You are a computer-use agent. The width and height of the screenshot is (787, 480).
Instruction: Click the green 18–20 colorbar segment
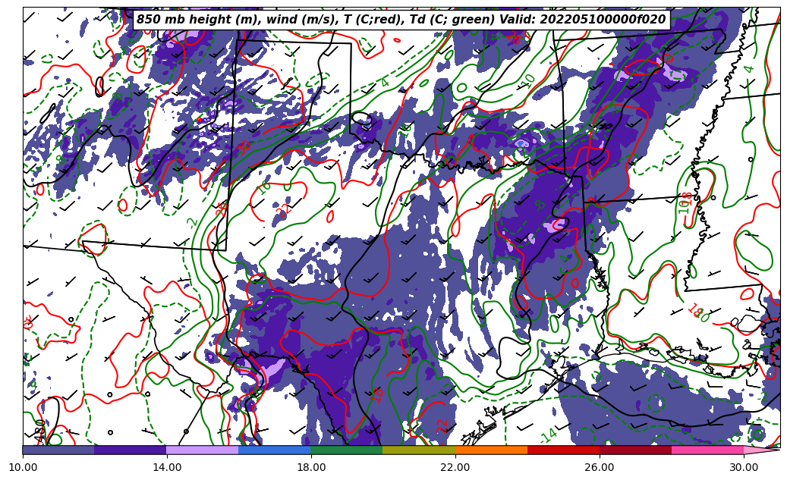(x=347, y=450)
